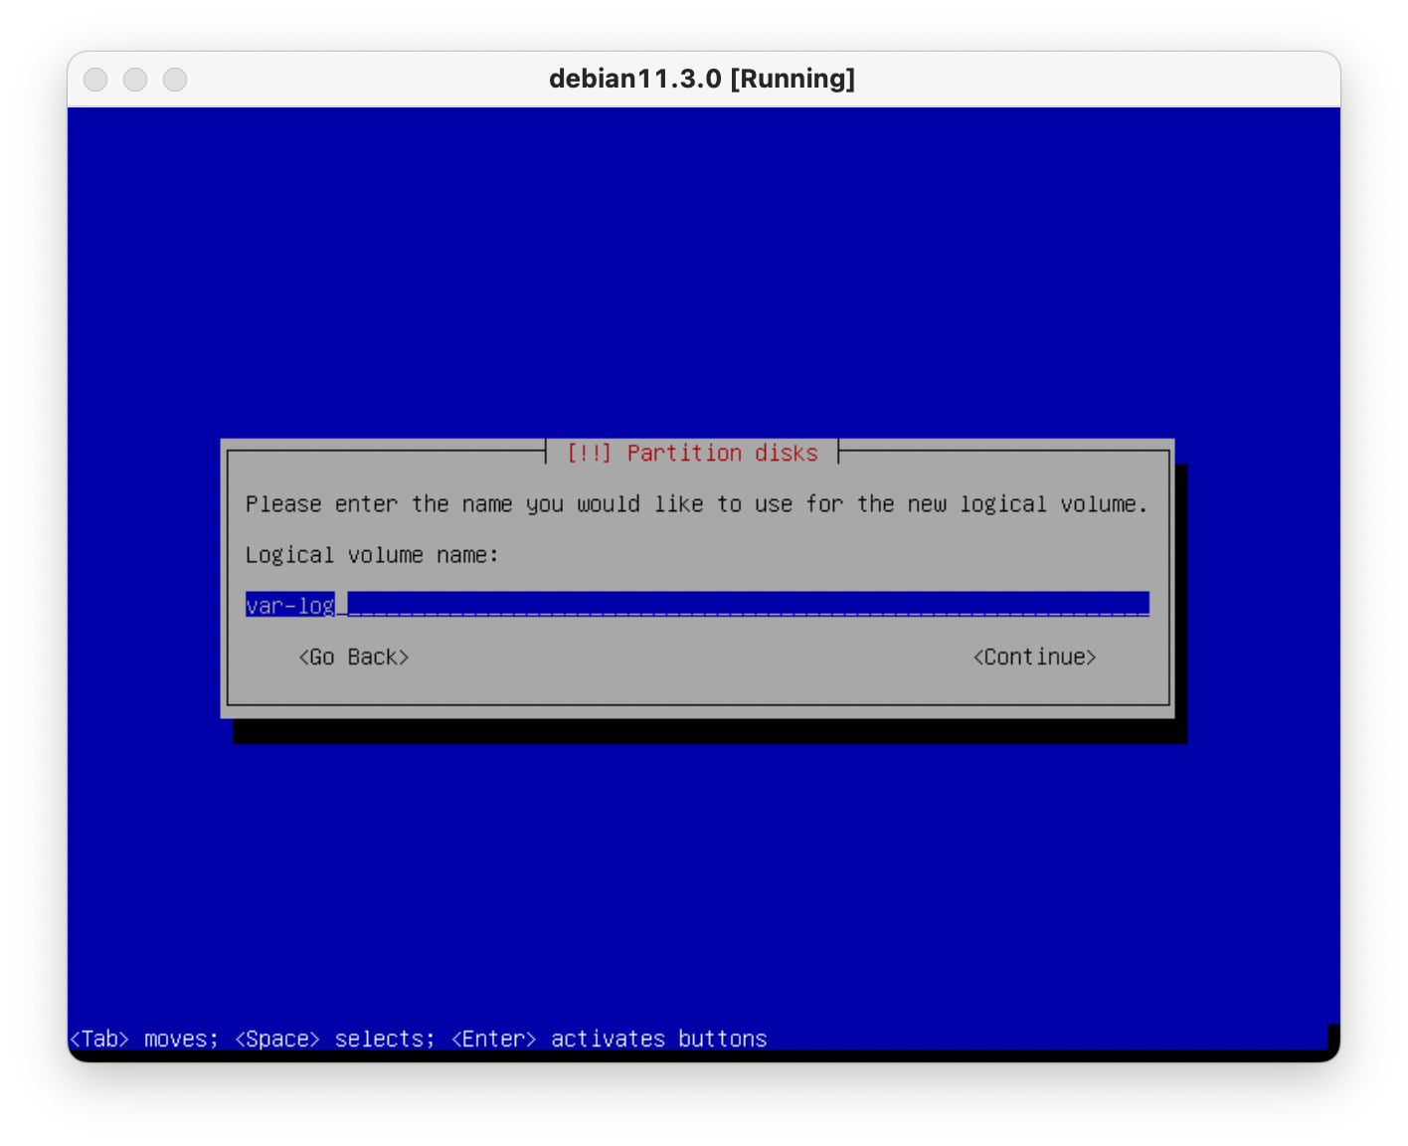Image resolution: width=1408 pixels, height=1146 pixels.
Task: Click the Logical volume name label
Action: point(372,555)
